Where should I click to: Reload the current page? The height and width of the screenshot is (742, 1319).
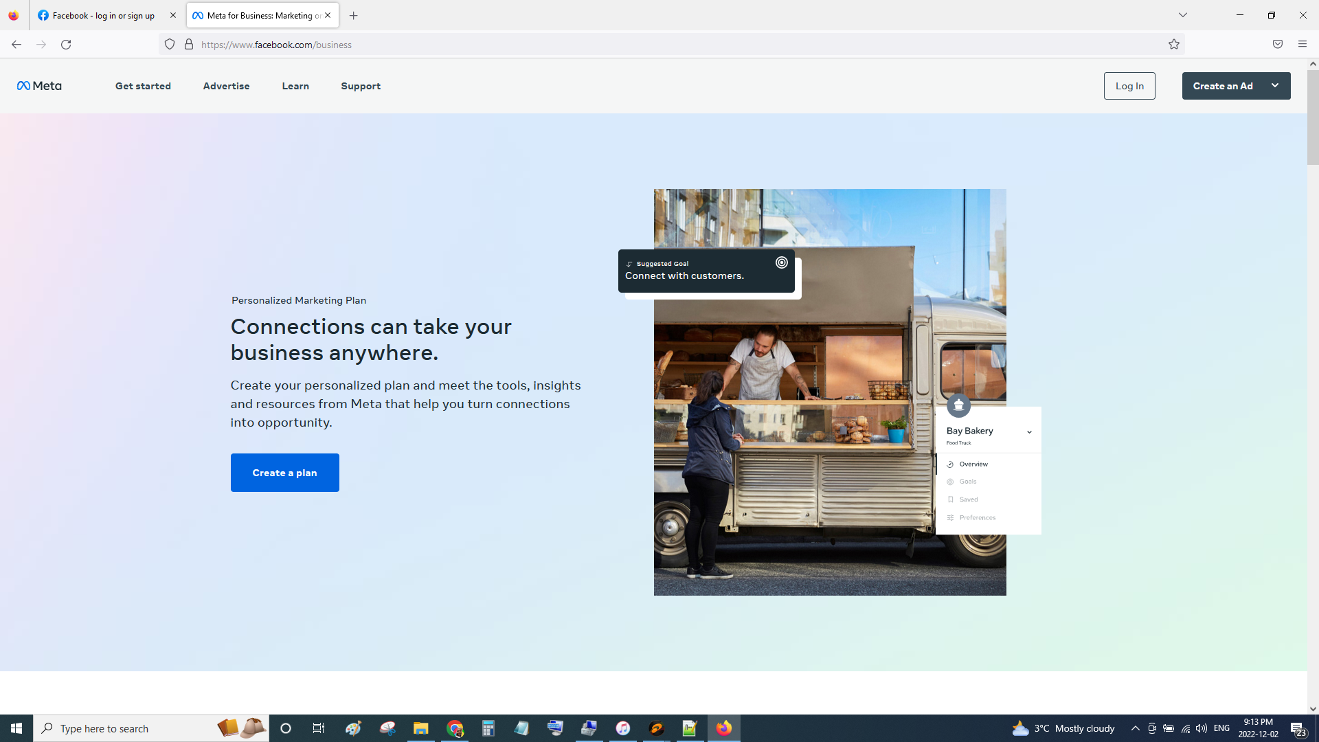[66, 45]
